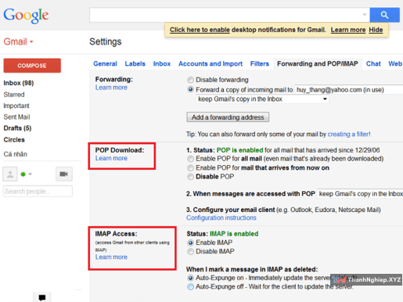
Task: Open 'When messages are accessed with POP' dropdown
Action: (360, 194)
